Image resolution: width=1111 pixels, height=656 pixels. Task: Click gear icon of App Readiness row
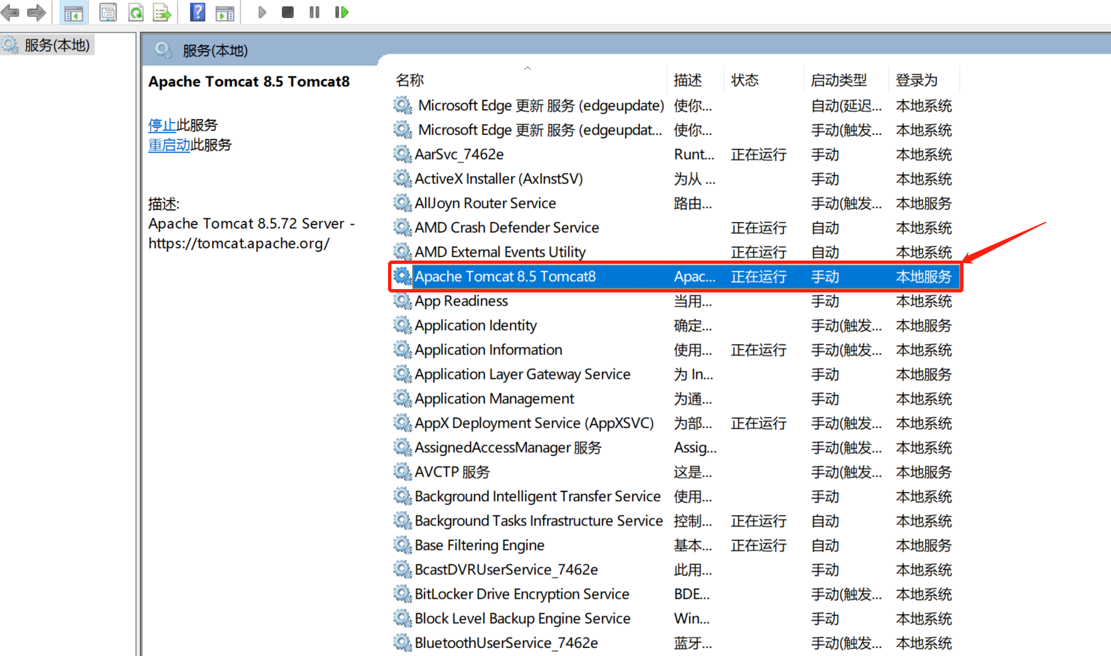[403, 300]
